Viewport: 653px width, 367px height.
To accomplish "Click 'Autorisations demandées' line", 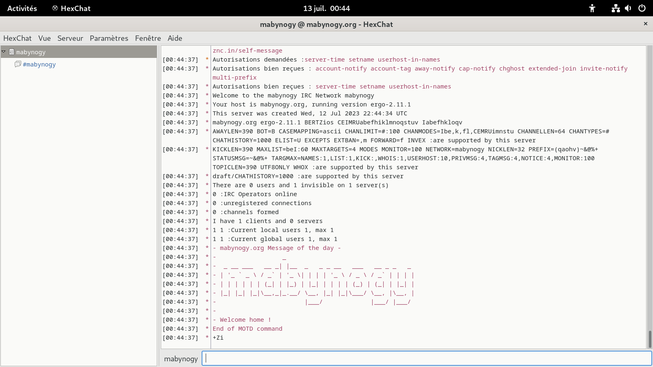I will click(x=326, y=60).
